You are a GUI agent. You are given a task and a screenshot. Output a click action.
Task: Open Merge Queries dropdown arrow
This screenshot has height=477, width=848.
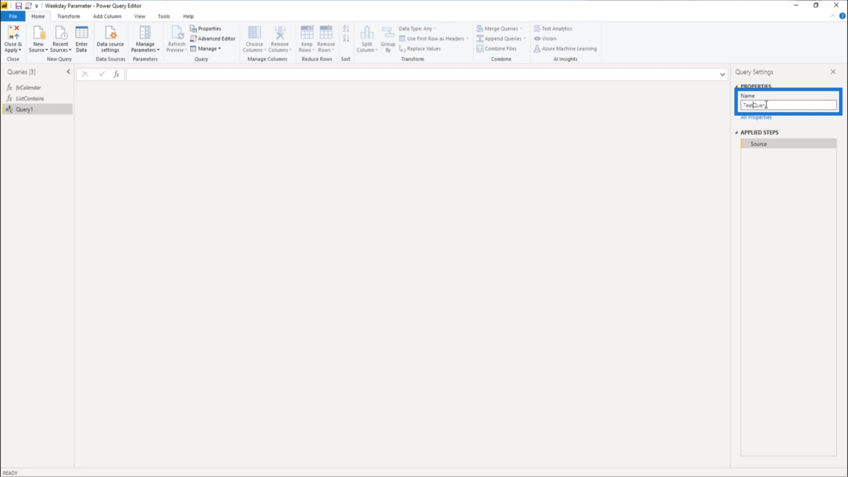pos(521,29)
